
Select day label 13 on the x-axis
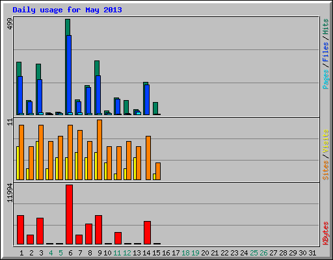137,253
